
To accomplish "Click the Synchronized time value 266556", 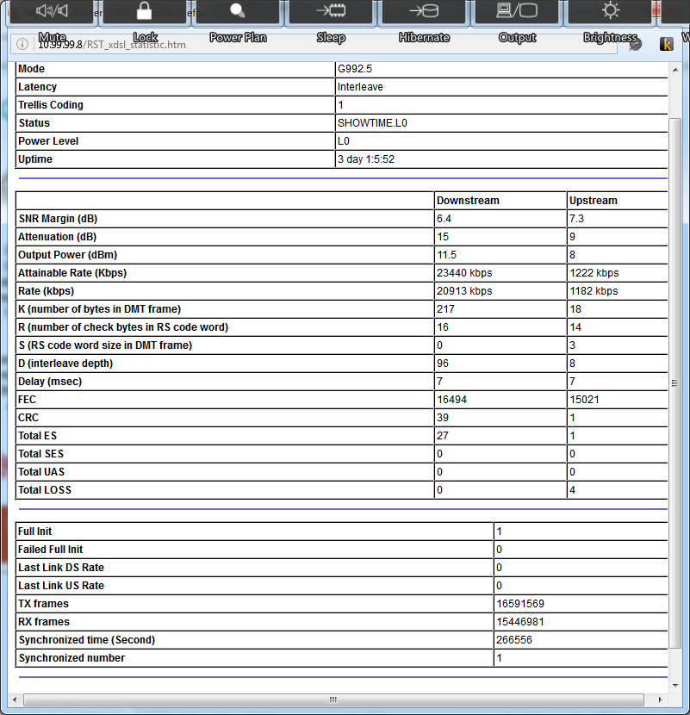I will tap(514, 640).
